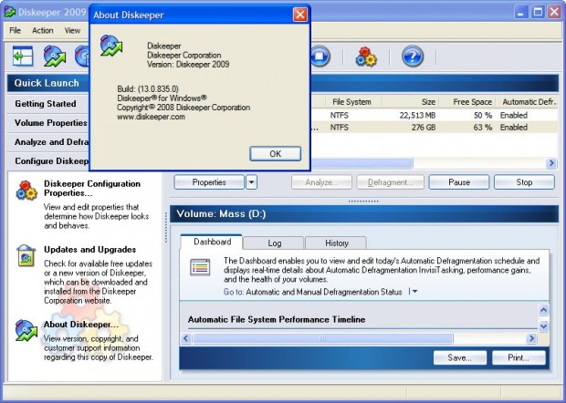Click the Size column header
This screenshot has height=403, width=566.
pos(411,102)
